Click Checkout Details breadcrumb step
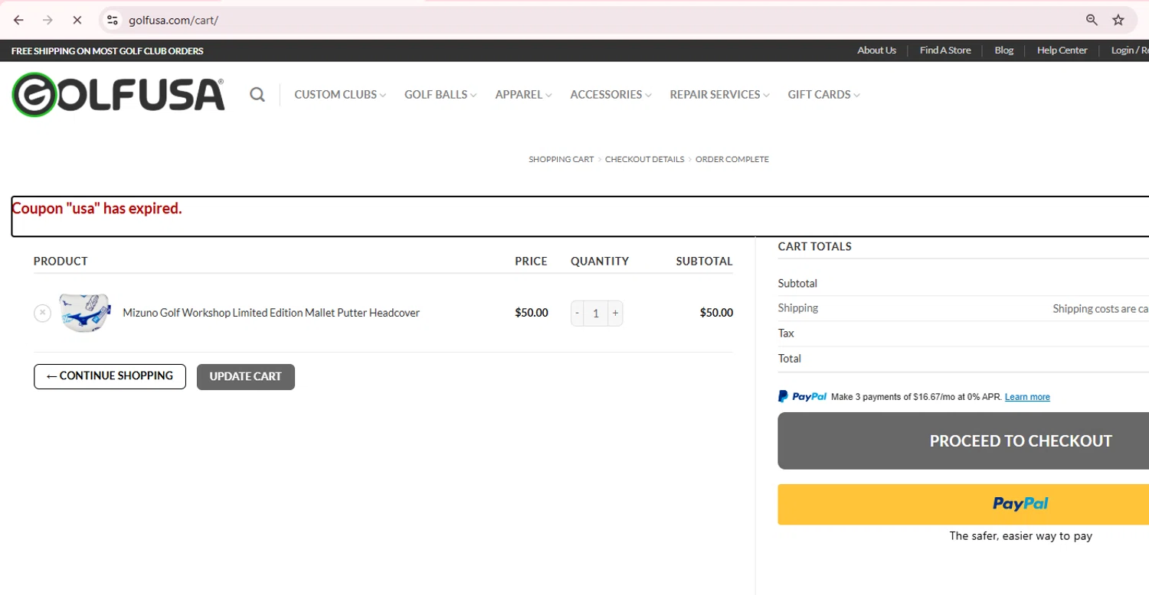 [644, 159]
